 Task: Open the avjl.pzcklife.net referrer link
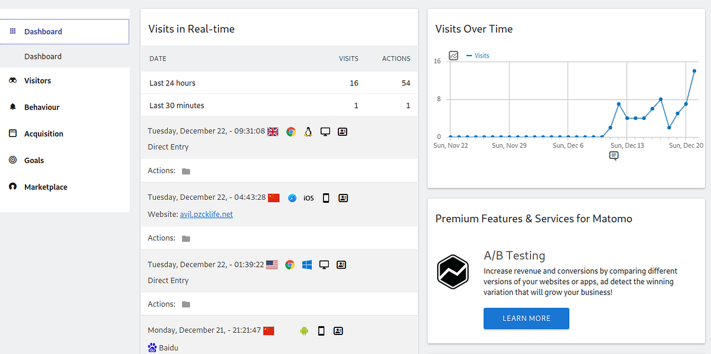[206, 214]
